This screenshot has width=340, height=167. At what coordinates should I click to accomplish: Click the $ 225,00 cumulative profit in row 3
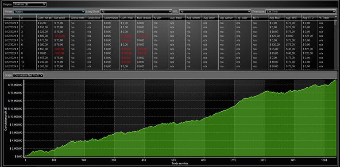click(x=42, y=31)
